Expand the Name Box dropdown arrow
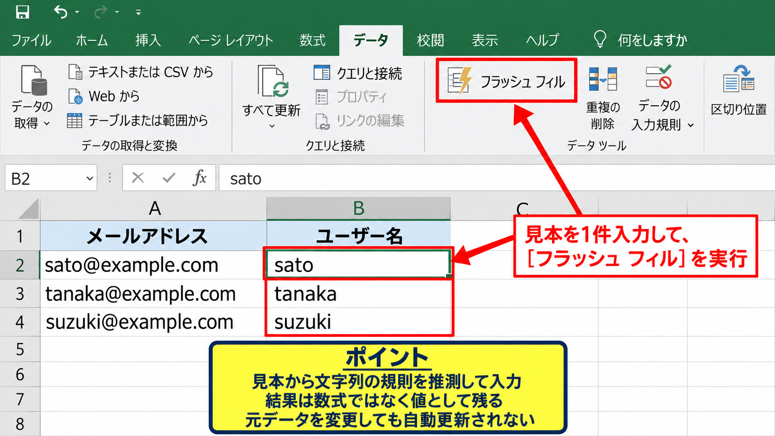775x436 pixels. click(89, 178)
